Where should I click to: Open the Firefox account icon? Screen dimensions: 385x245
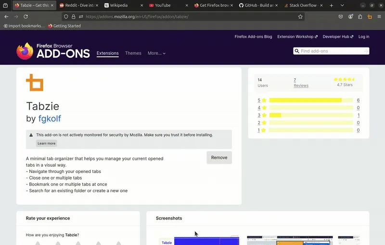click(350, 17)
